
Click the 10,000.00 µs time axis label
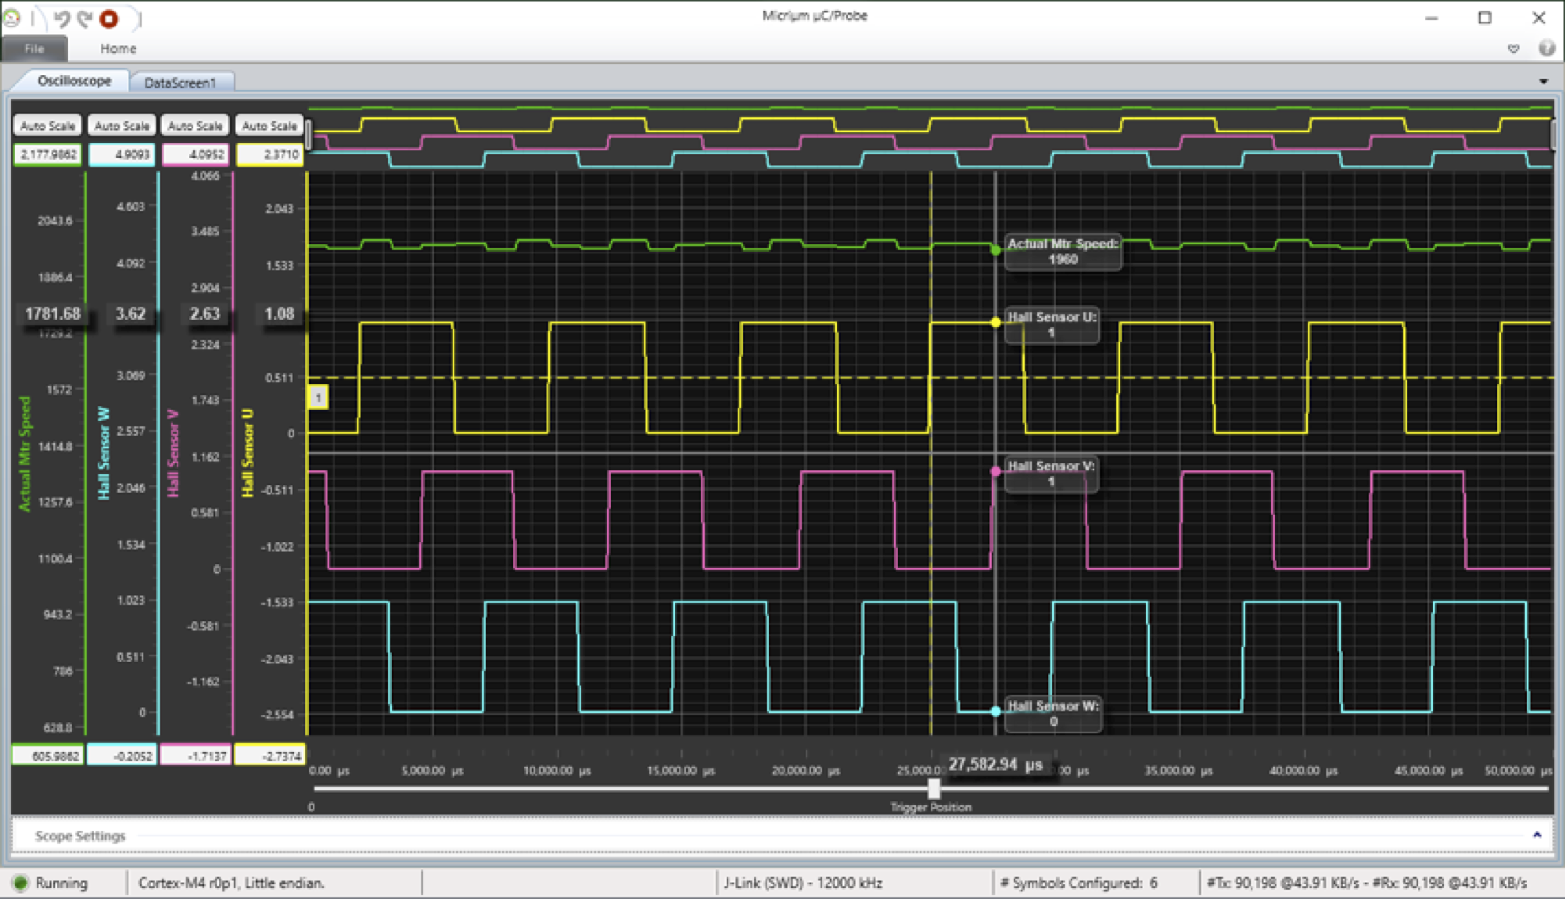pos(556,771)
